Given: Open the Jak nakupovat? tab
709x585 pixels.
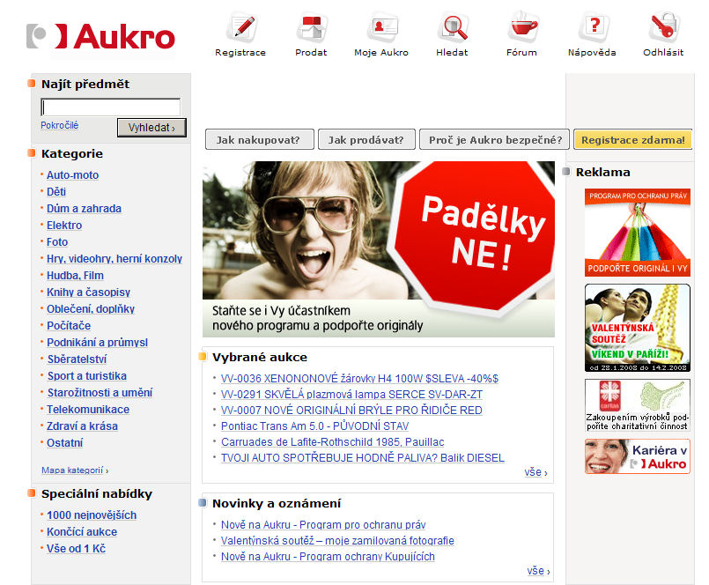Looking at the screenshot, I should 259,140.
